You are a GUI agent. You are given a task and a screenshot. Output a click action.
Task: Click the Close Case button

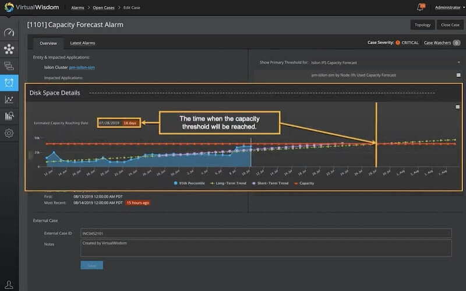pos(450,24)
